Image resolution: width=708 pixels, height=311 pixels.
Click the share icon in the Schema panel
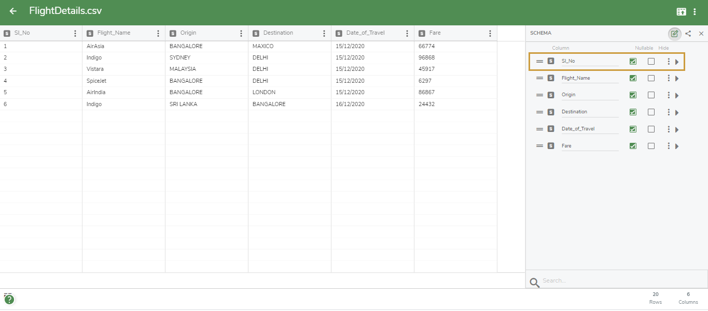(688, 34)
